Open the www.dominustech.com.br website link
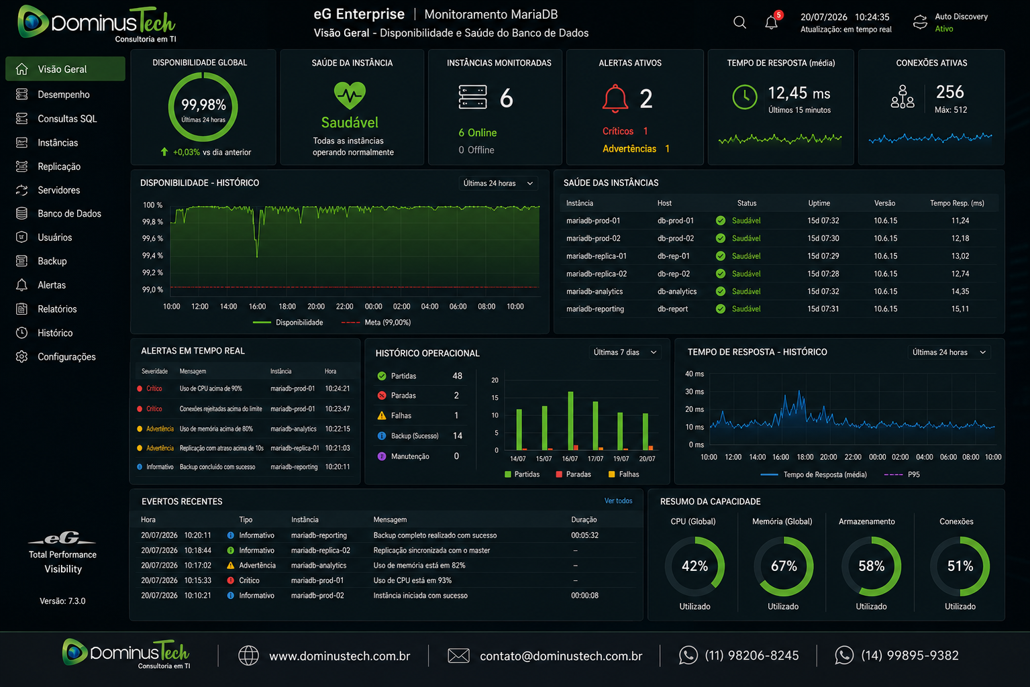The image size is (1030, 687). click(x=340, y=656)
